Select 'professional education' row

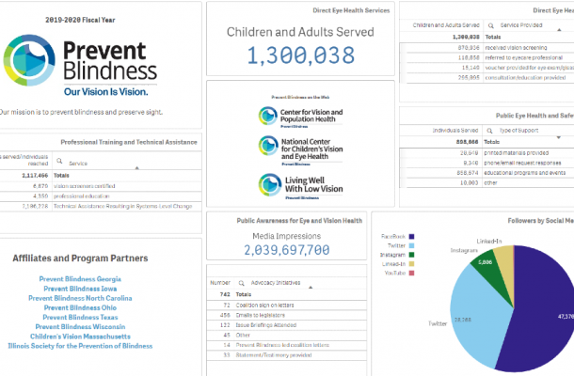pos(101,196)
